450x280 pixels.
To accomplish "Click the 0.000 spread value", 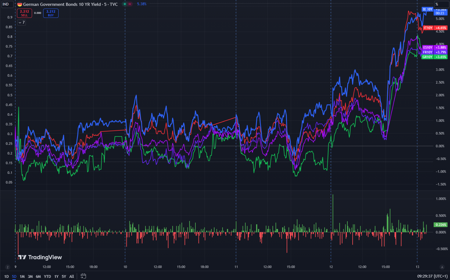I will pyautogui.click(x=38, y=13).
